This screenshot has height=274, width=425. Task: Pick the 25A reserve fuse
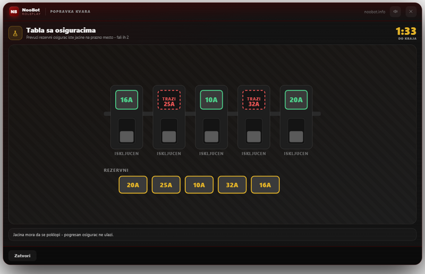point(166,185)
